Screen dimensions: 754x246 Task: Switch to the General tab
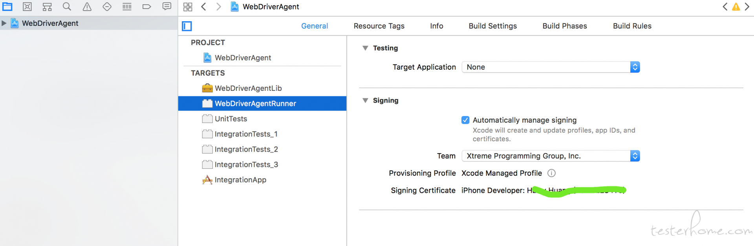(x=315, y=26)
